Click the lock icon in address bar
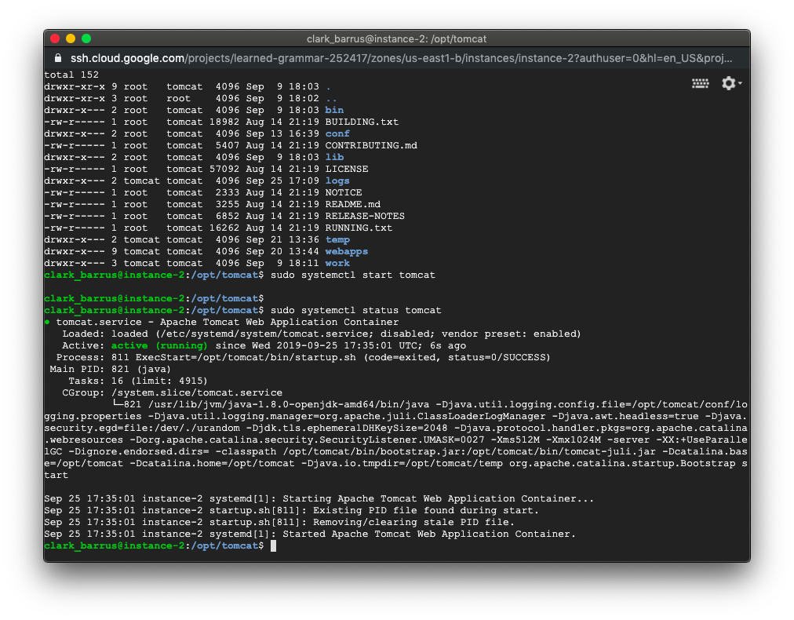794x620 pixels. (58, 58)
